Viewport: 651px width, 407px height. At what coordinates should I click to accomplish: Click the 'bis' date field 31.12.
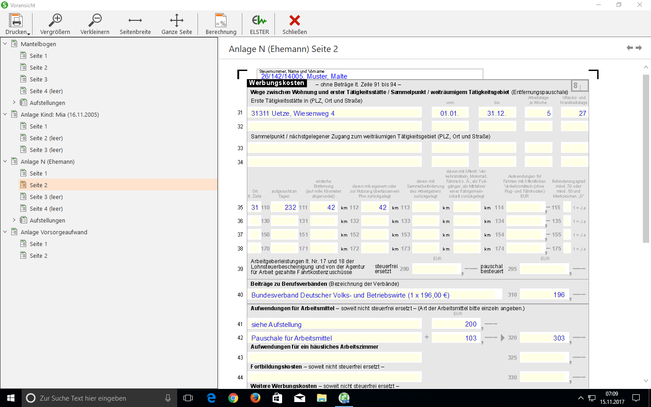click(x=497, y=113)
